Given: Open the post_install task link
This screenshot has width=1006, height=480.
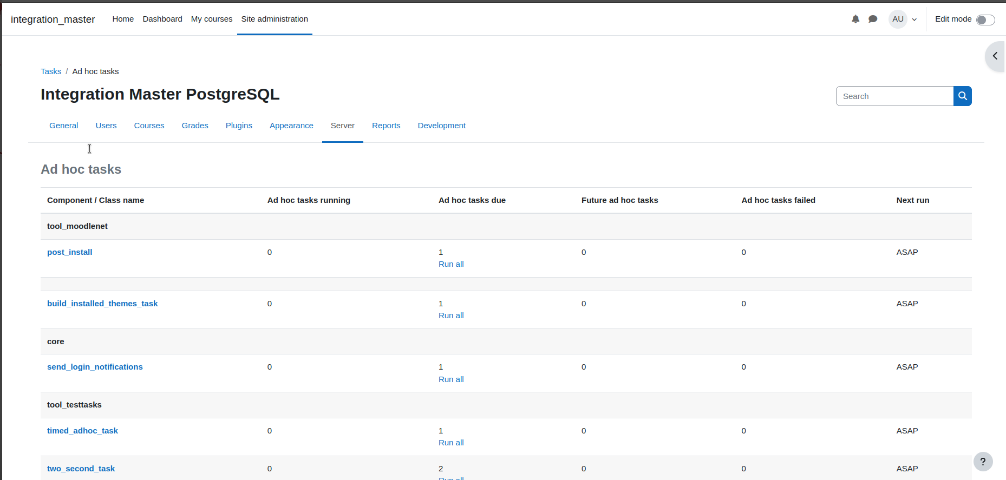Looking at the screenshot, I should pyautogui.click(x=69, y=252).
